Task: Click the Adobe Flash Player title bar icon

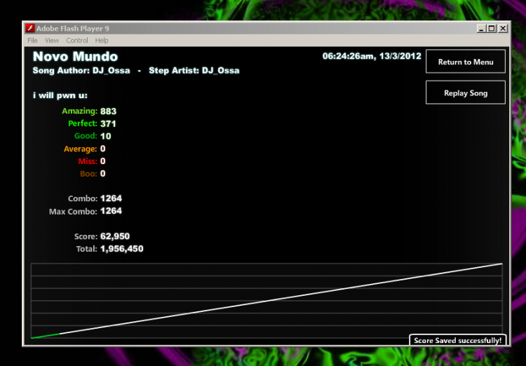Action: (30, 28)
